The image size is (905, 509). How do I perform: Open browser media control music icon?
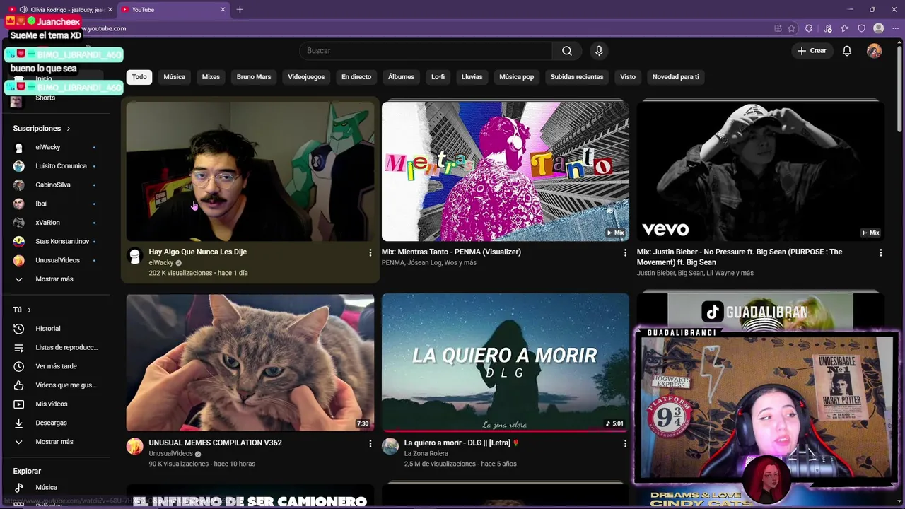coord(828,28)
